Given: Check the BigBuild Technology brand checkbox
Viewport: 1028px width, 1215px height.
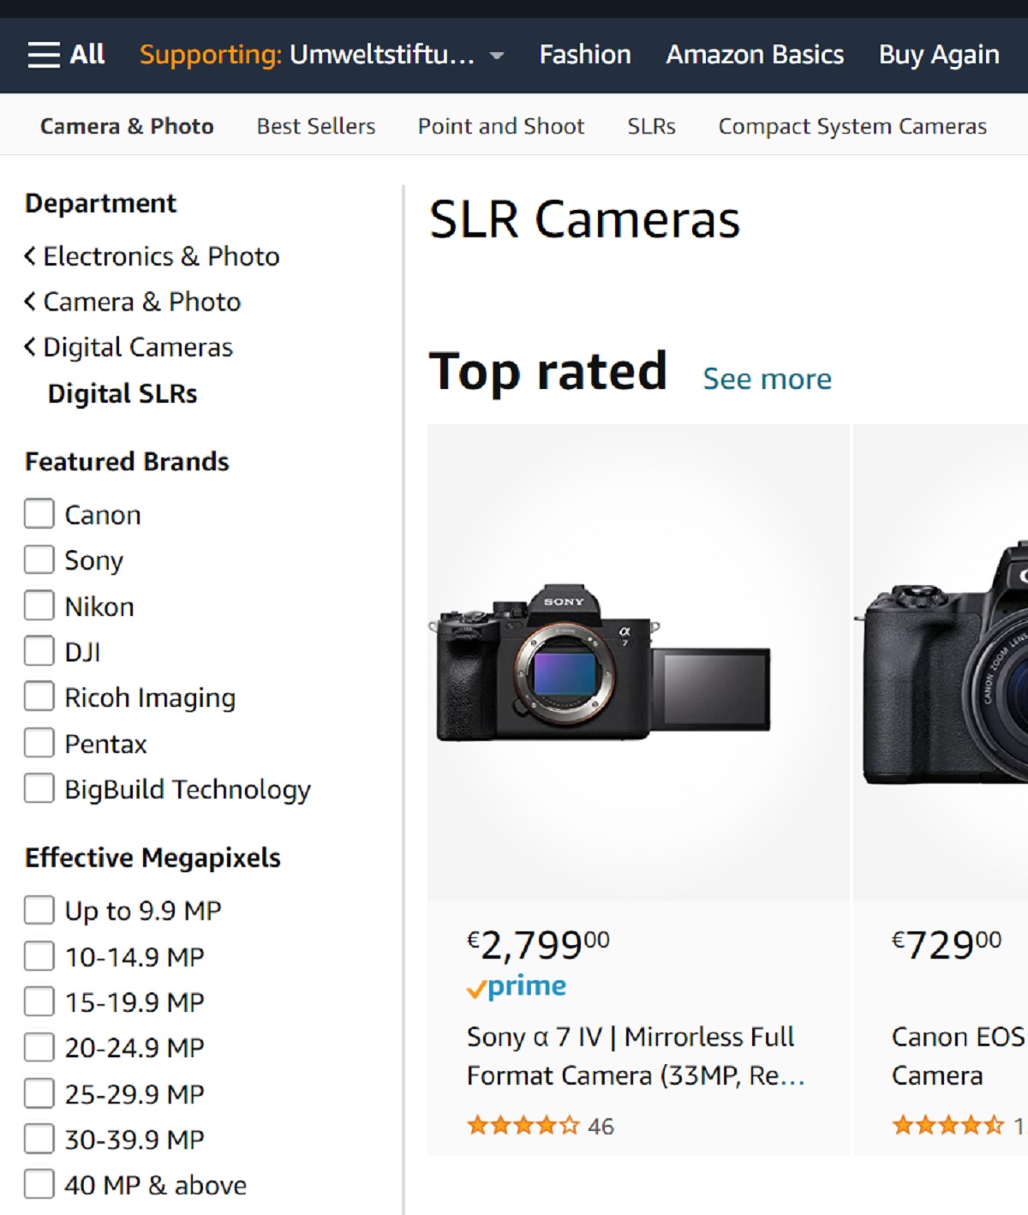Looking at the screenshot, I should (39, 788).
